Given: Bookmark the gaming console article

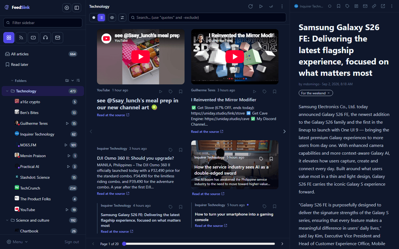Looking at the screenshot, I should [275, 206].
